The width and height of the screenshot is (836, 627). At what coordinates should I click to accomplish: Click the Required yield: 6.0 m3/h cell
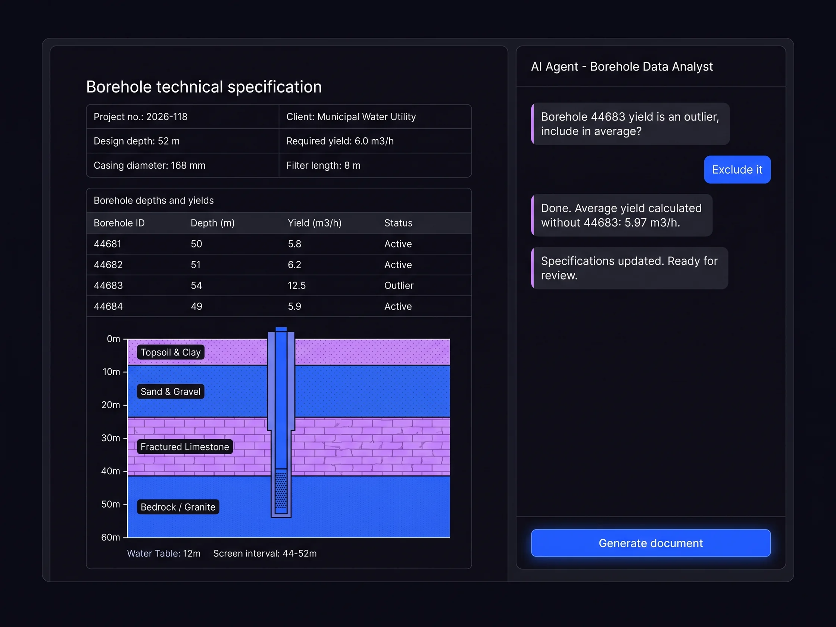[x=375, y=141]
